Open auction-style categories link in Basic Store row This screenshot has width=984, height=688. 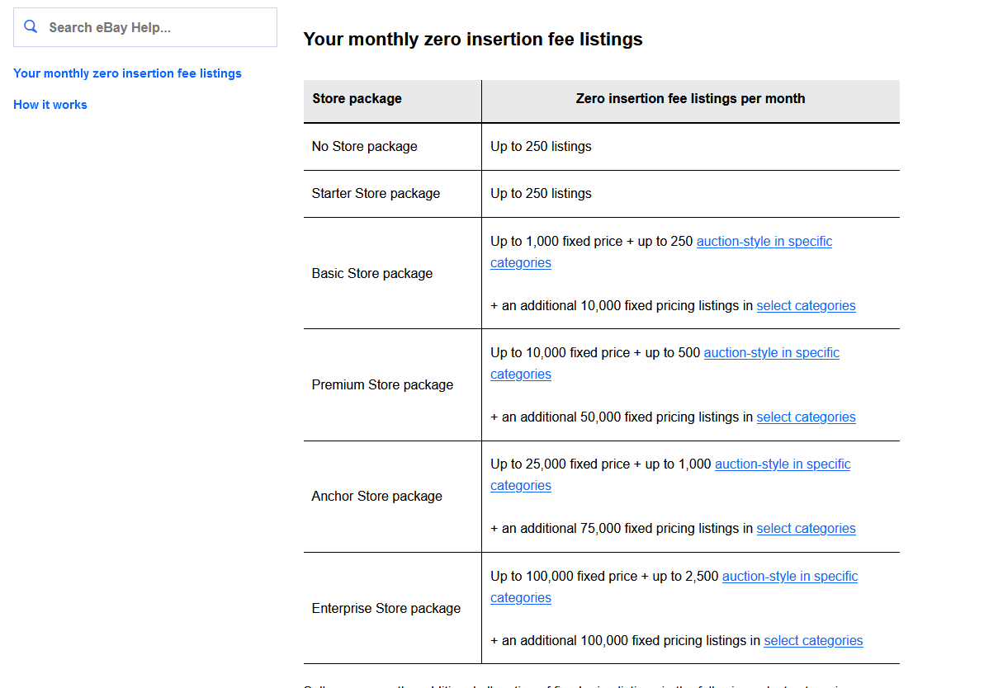[764, 241]
